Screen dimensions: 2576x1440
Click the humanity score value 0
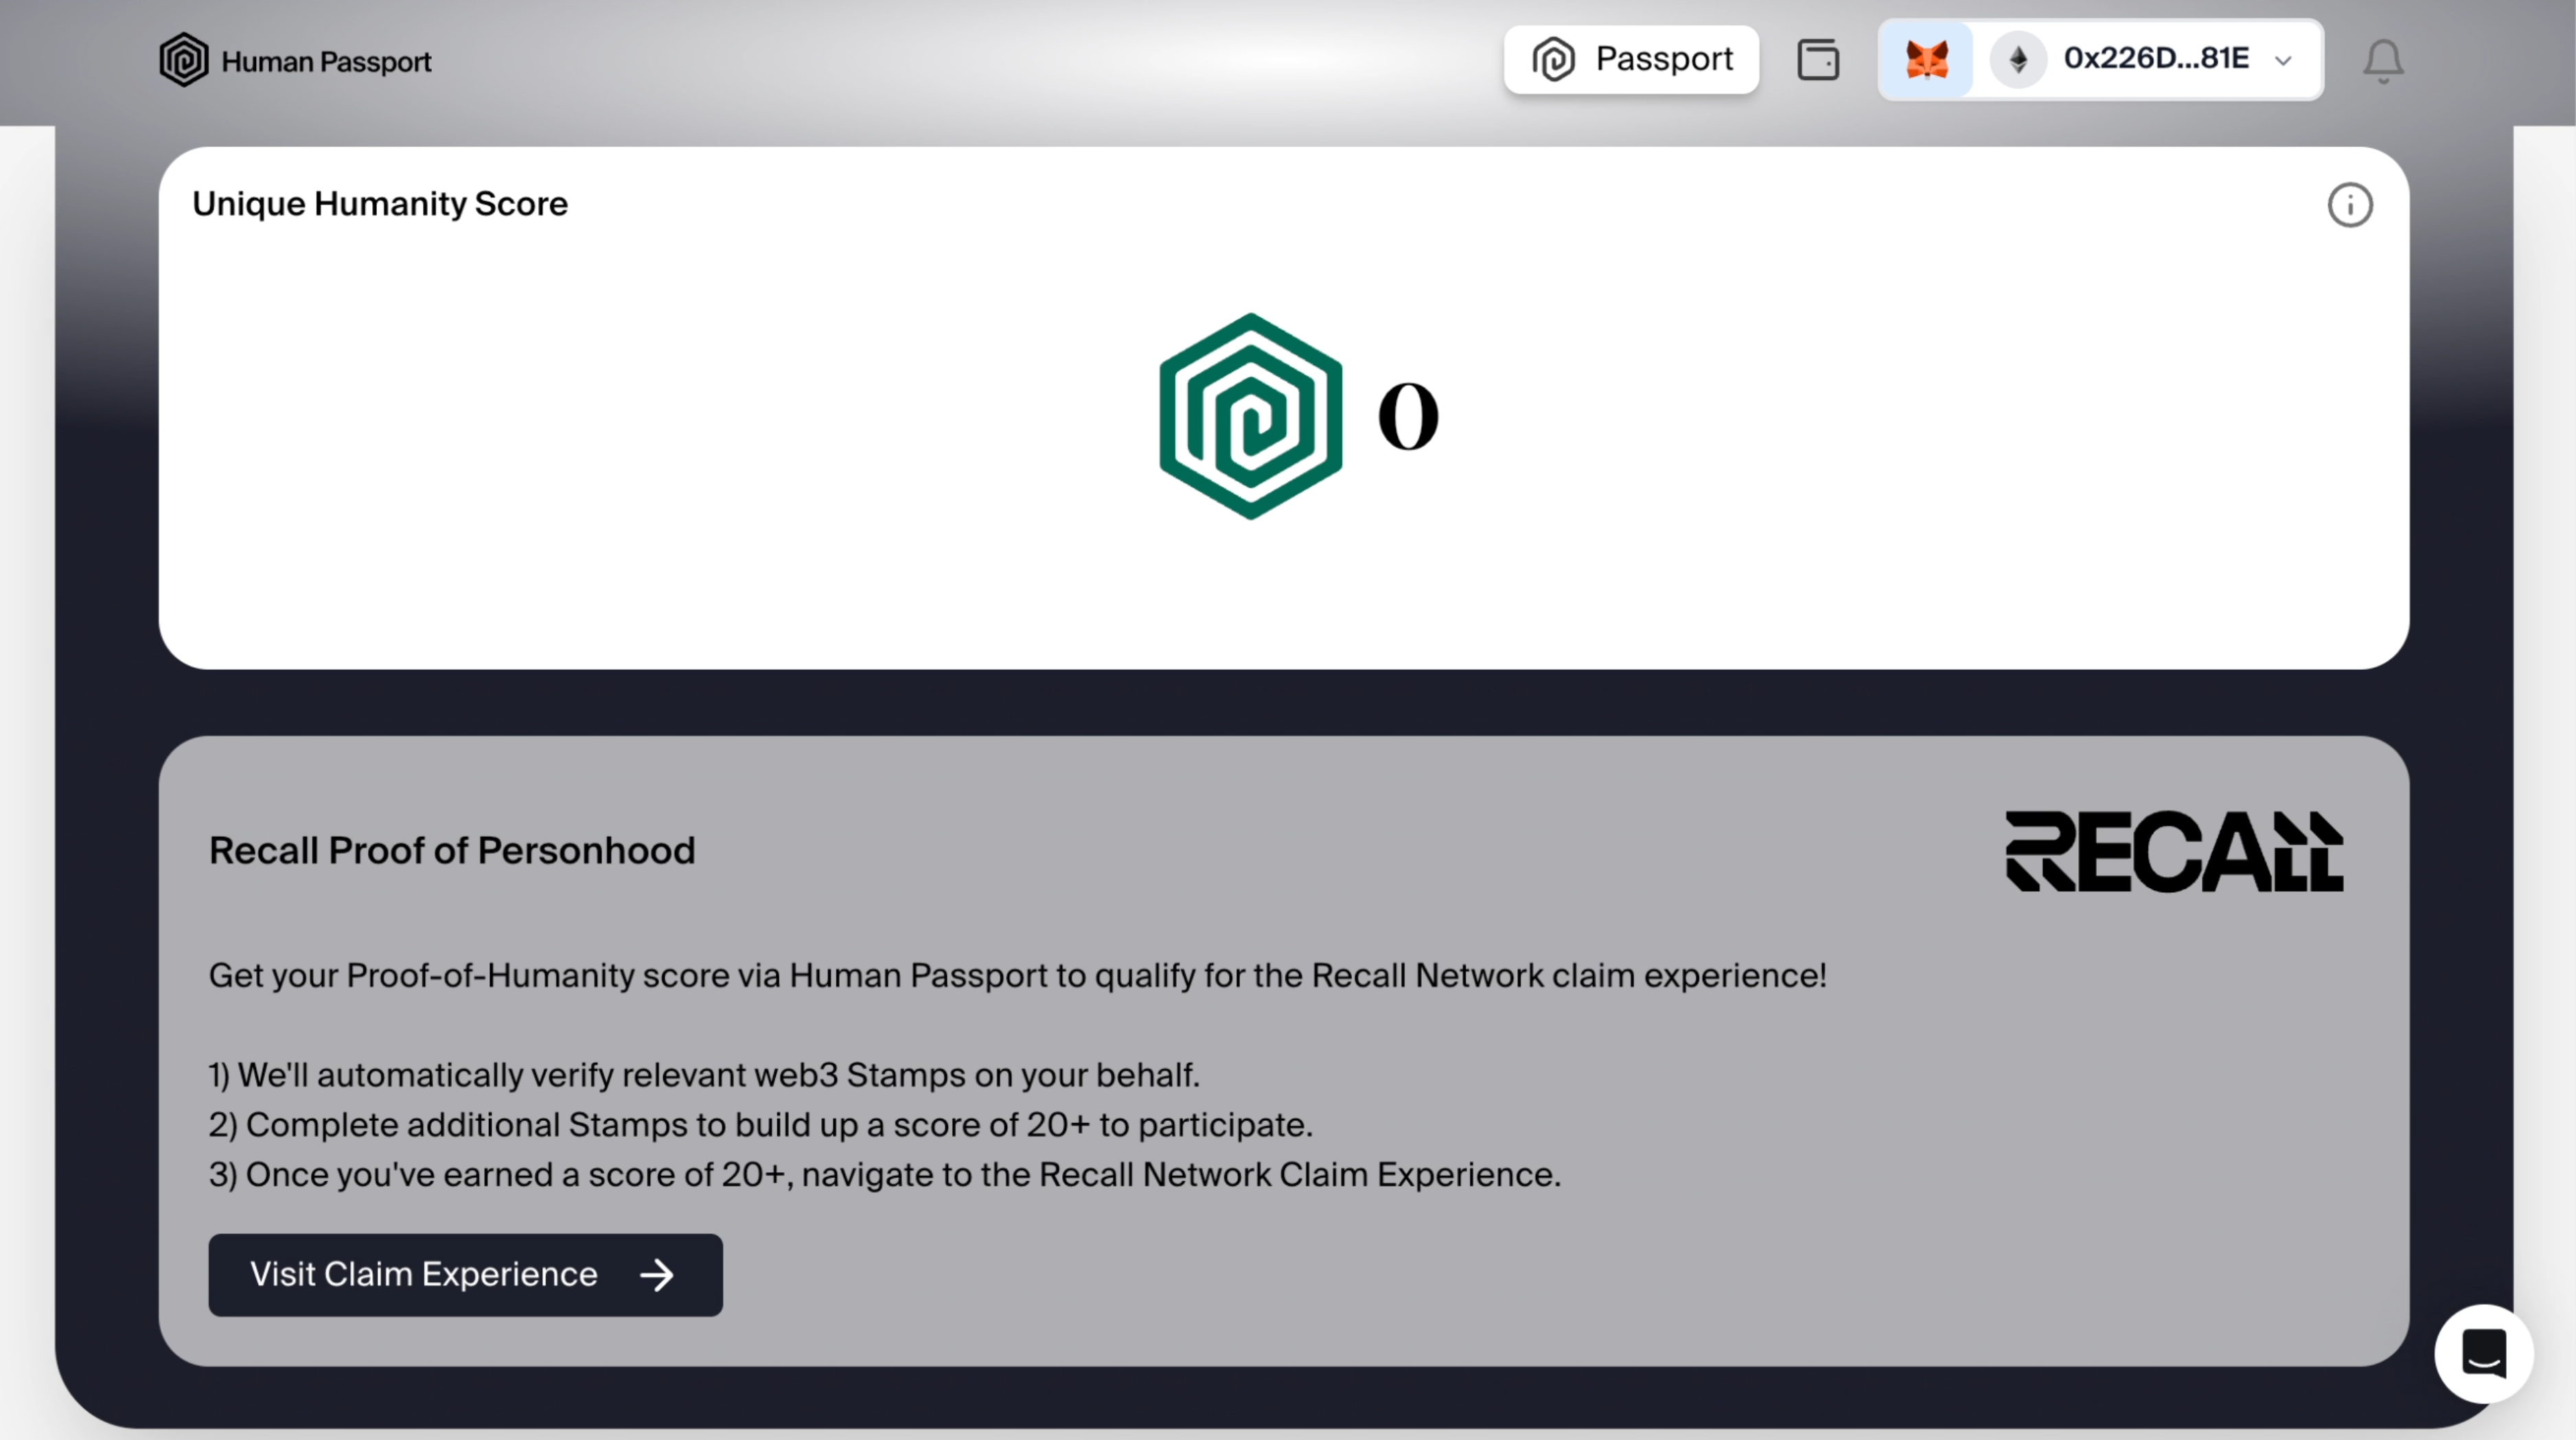click(x=1407, y=417)
